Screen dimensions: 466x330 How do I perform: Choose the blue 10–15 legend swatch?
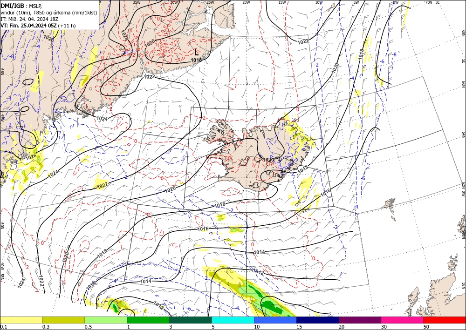pos(275,320)
